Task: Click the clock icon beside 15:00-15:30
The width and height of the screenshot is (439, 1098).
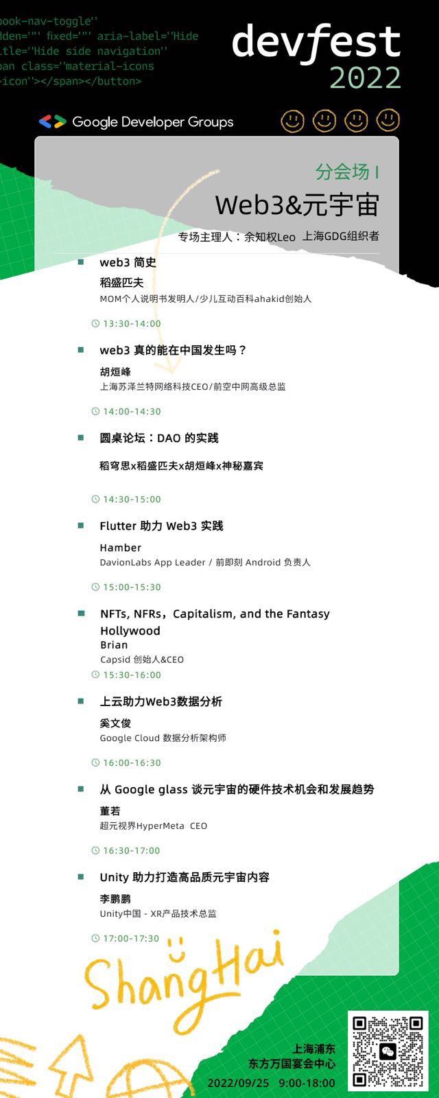Action: (x=96, y=587)
